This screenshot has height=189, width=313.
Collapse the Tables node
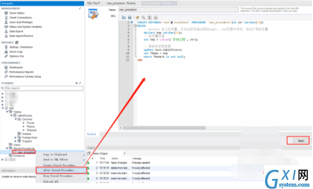7,112
